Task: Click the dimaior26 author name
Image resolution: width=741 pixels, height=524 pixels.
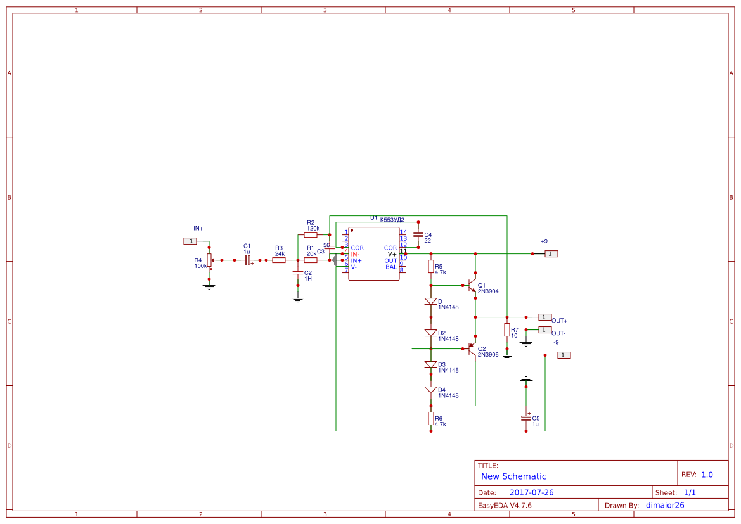Action: click(x=665, y=505)
